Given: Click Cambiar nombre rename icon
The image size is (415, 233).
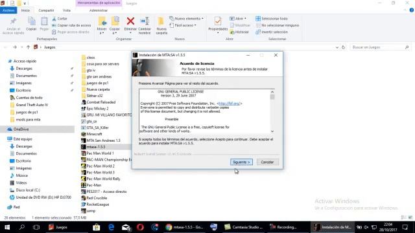Looking at the screenshot, I should coord(145,25).
